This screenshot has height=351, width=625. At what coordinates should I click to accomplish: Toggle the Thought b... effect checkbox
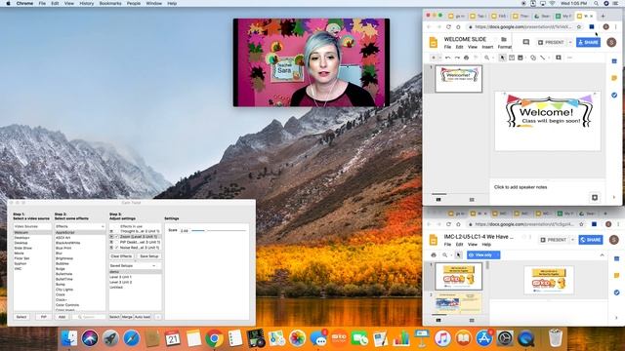click(x=117, y=231)
